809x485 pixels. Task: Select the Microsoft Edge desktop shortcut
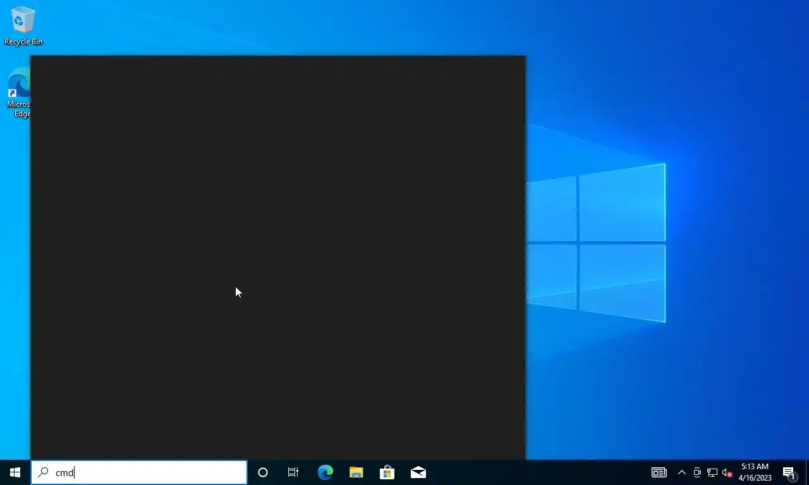coord(18,93)
